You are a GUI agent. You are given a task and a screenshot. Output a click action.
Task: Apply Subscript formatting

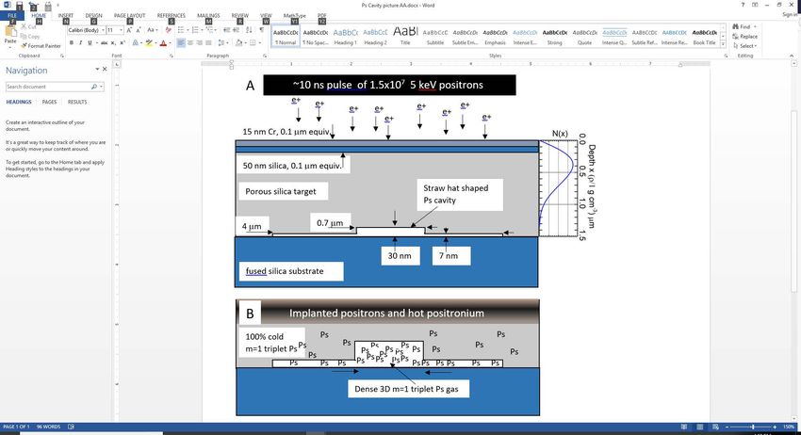[113, 43]
